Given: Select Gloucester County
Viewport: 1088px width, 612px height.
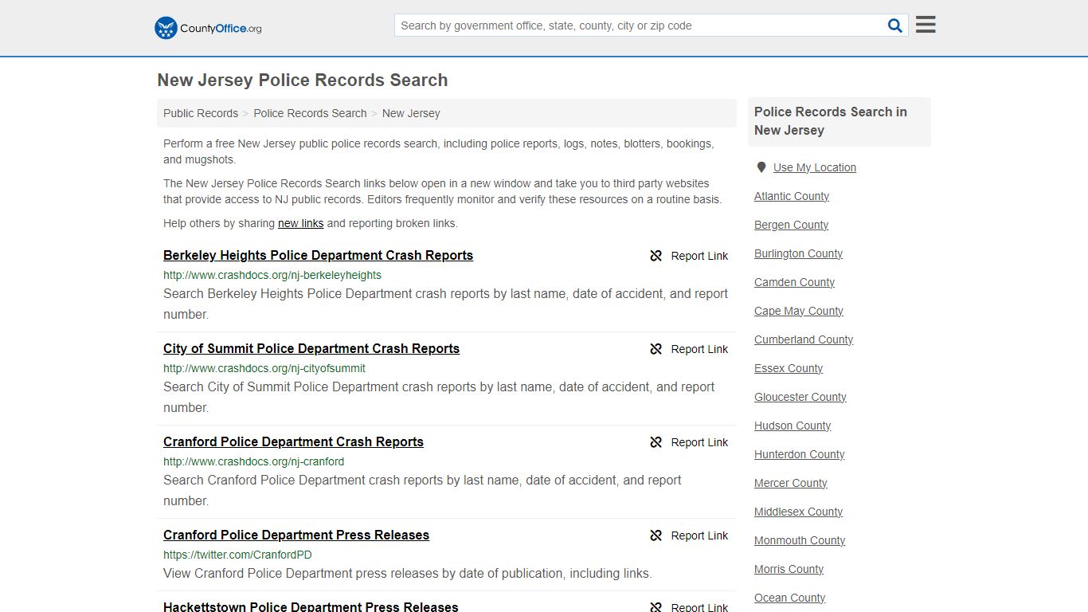Looking at the screenshot, I should point(800,397).
